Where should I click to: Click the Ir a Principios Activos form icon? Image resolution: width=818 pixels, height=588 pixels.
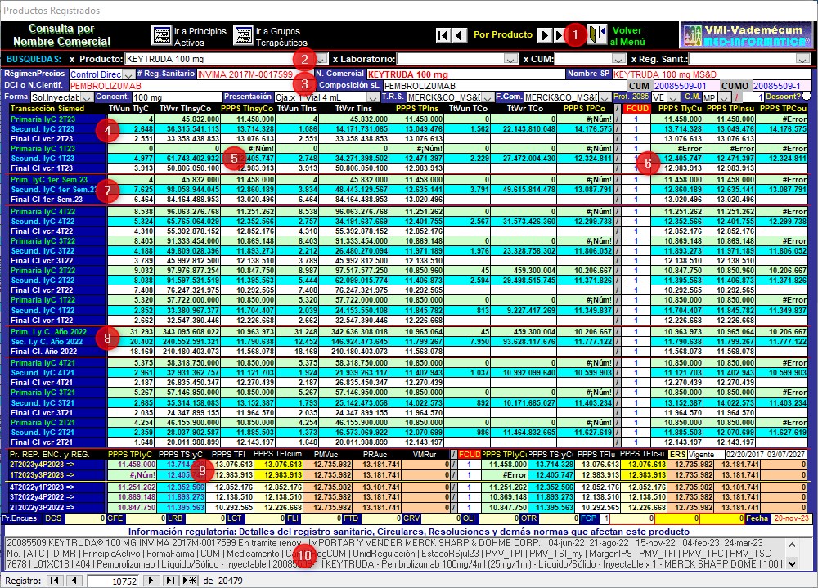(161, 35)
